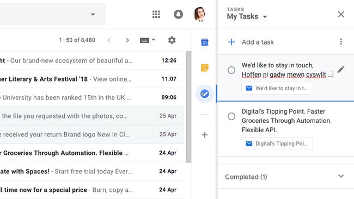
Task: Click the inbox vertical scrollbar
Action: 189,107
